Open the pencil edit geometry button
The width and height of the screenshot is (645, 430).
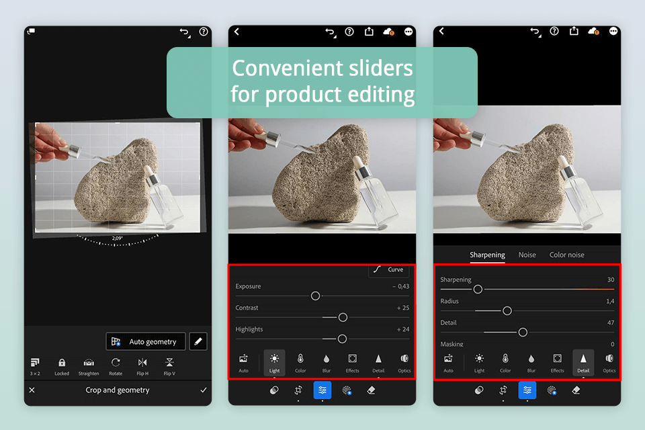pyautogui.click(x=198, y=341)
